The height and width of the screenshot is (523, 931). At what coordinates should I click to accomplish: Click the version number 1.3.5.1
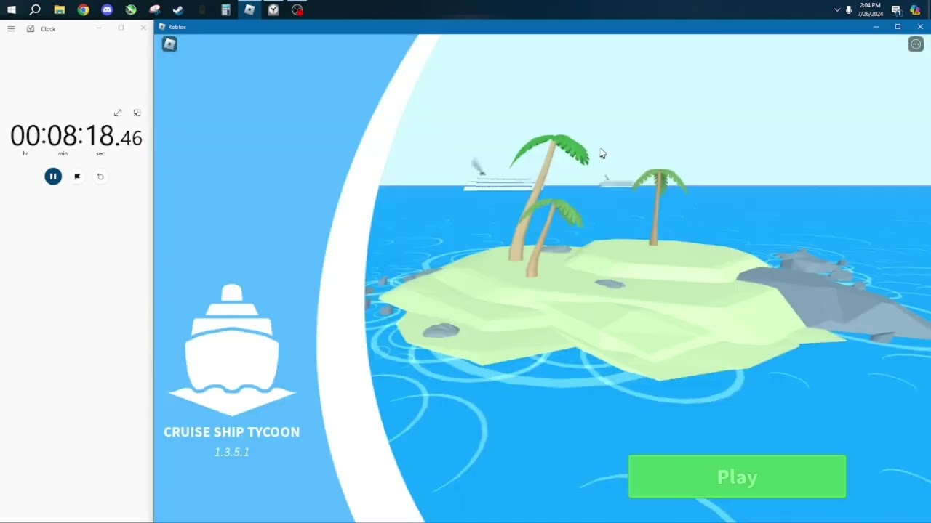point(231,452)
